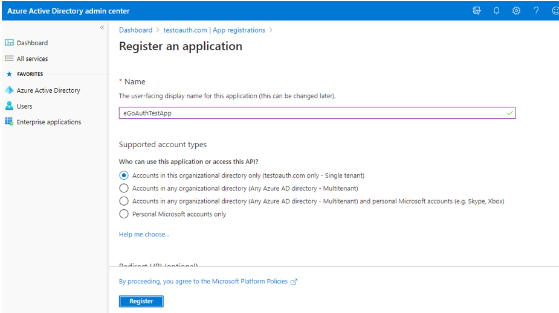559x313 pixels.
Task: Select Single tenant accounts radio option
Action: 124,175
